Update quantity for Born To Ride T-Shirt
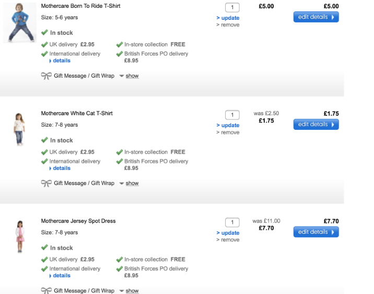Image resolution: width=374 pixels, height=294 pixels. (230, 18)
